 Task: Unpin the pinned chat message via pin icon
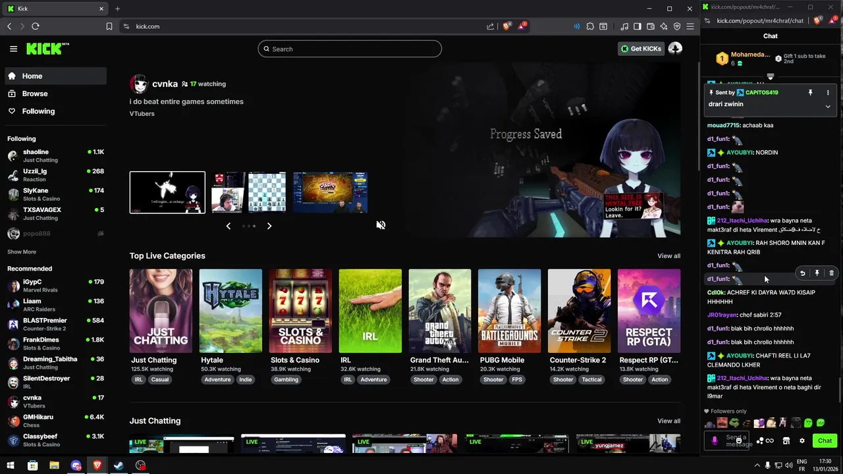pyautogui.click(x=811, y=93)
